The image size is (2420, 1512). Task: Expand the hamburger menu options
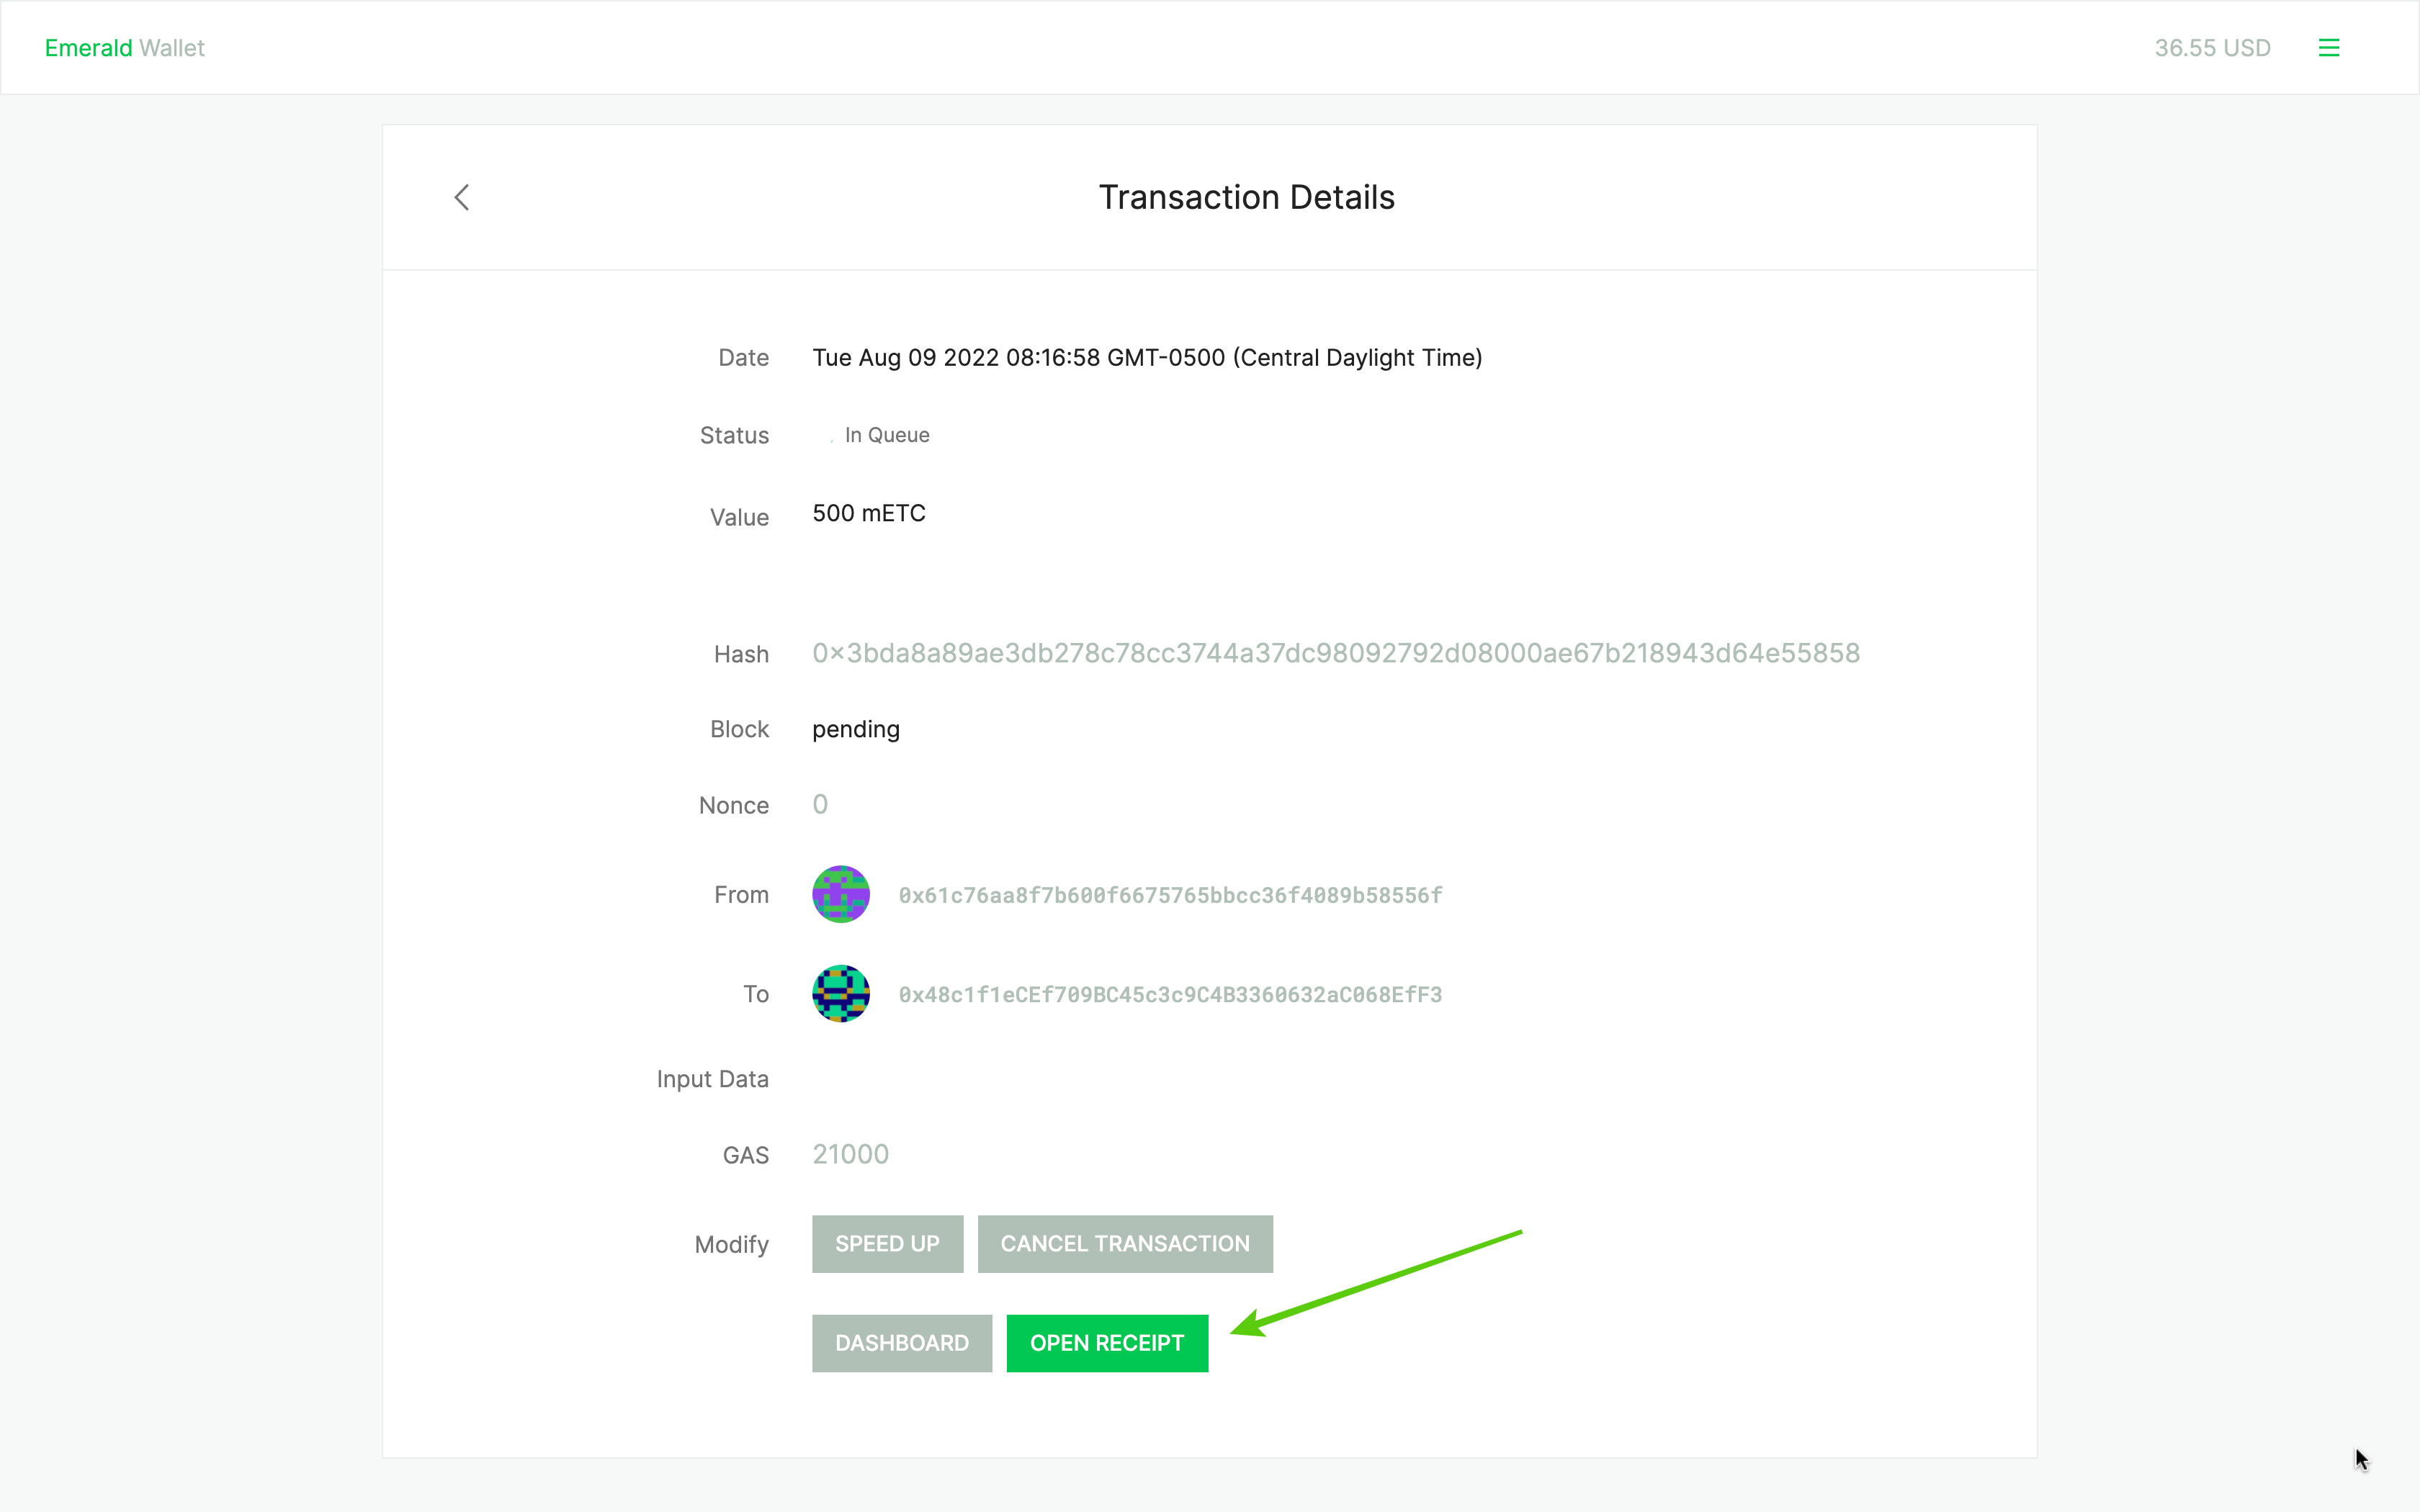click(2329, 47)
